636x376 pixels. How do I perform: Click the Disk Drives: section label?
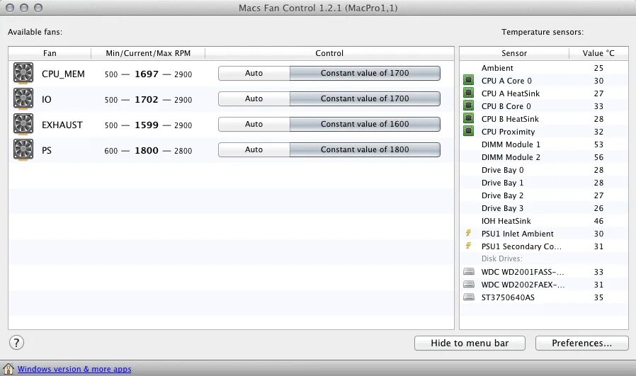501,258
